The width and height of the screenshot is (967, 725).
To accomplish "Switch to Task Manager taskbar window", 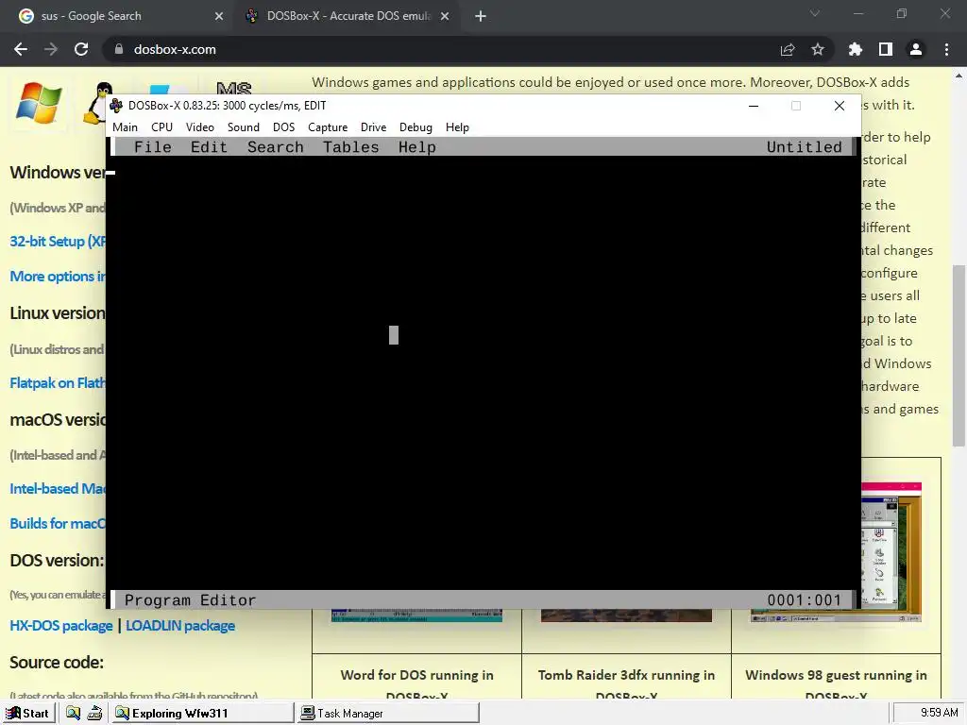I will tap(388, 714).
